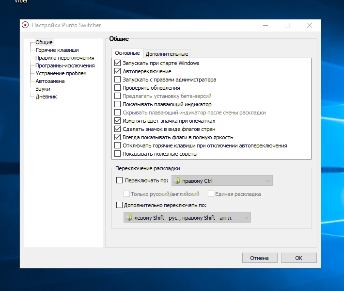The height and width of the screenshot is (291, 344).
Task: Click the Отмена button
Action: (260, 258)
